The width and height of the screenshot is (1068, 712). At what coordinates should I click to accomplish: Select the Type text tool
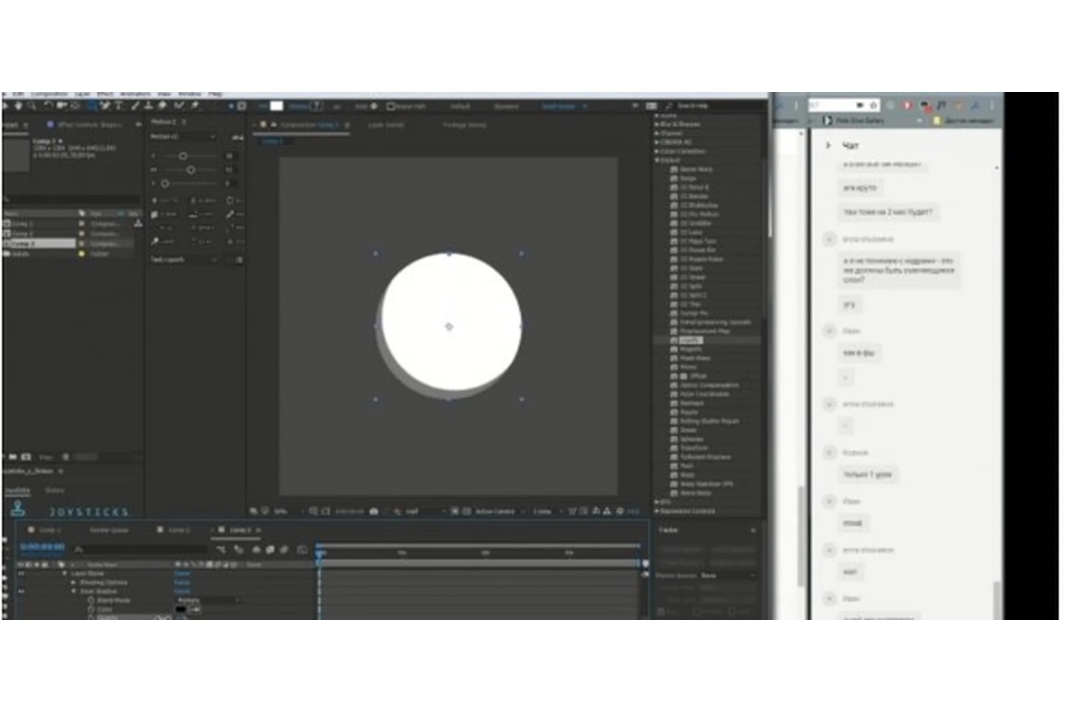point(119,106)
